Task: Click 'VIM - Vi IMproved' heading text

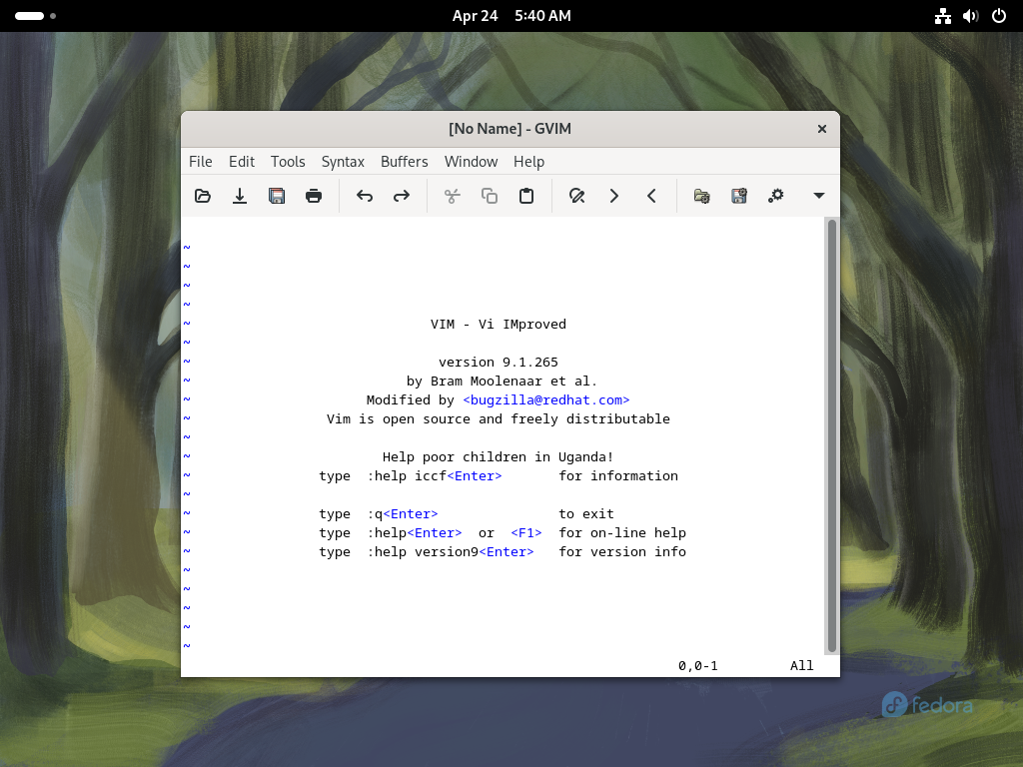Action: [499, 325]
